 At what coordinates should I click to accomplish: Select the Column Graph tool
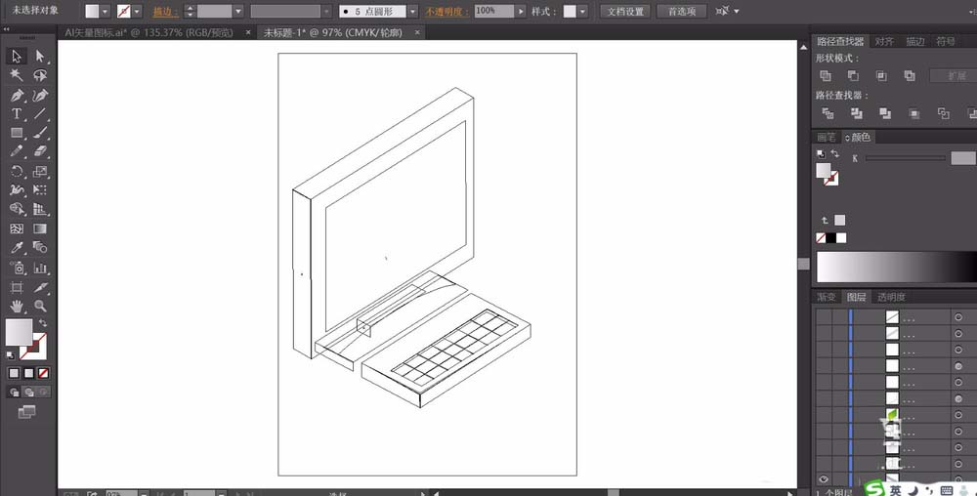click(40, 269)
